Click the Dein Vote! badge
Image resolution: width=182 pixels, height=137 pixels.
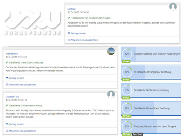[137, 134]
